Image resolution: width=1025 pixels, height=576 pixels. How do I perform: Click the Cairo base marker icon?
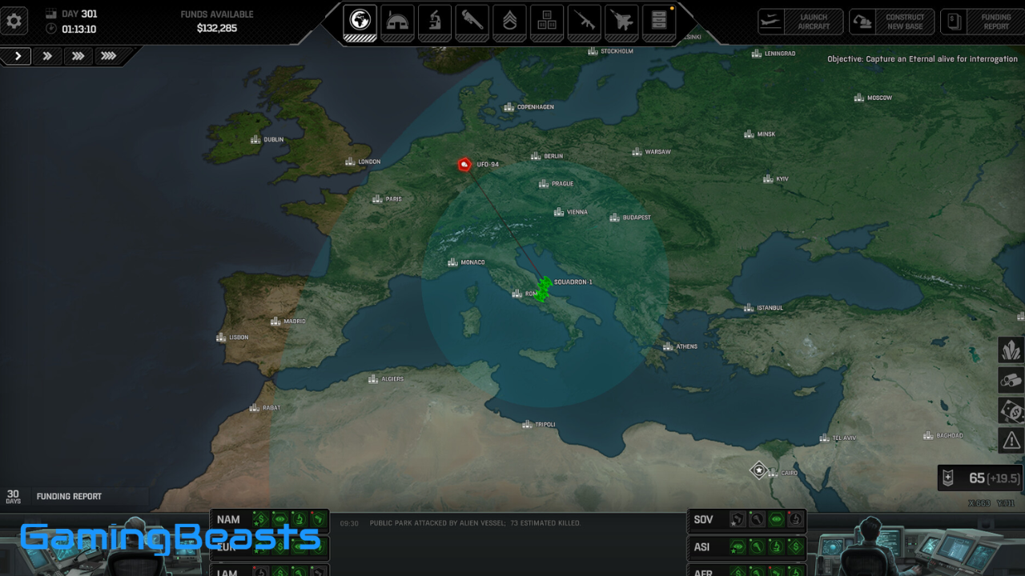[x=758, y=470]
